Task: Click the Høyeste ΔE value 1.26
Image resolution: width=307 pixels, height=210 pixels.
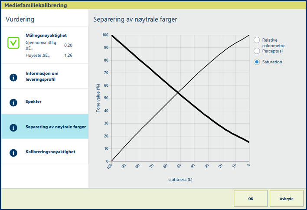Action: coord(69,55)
